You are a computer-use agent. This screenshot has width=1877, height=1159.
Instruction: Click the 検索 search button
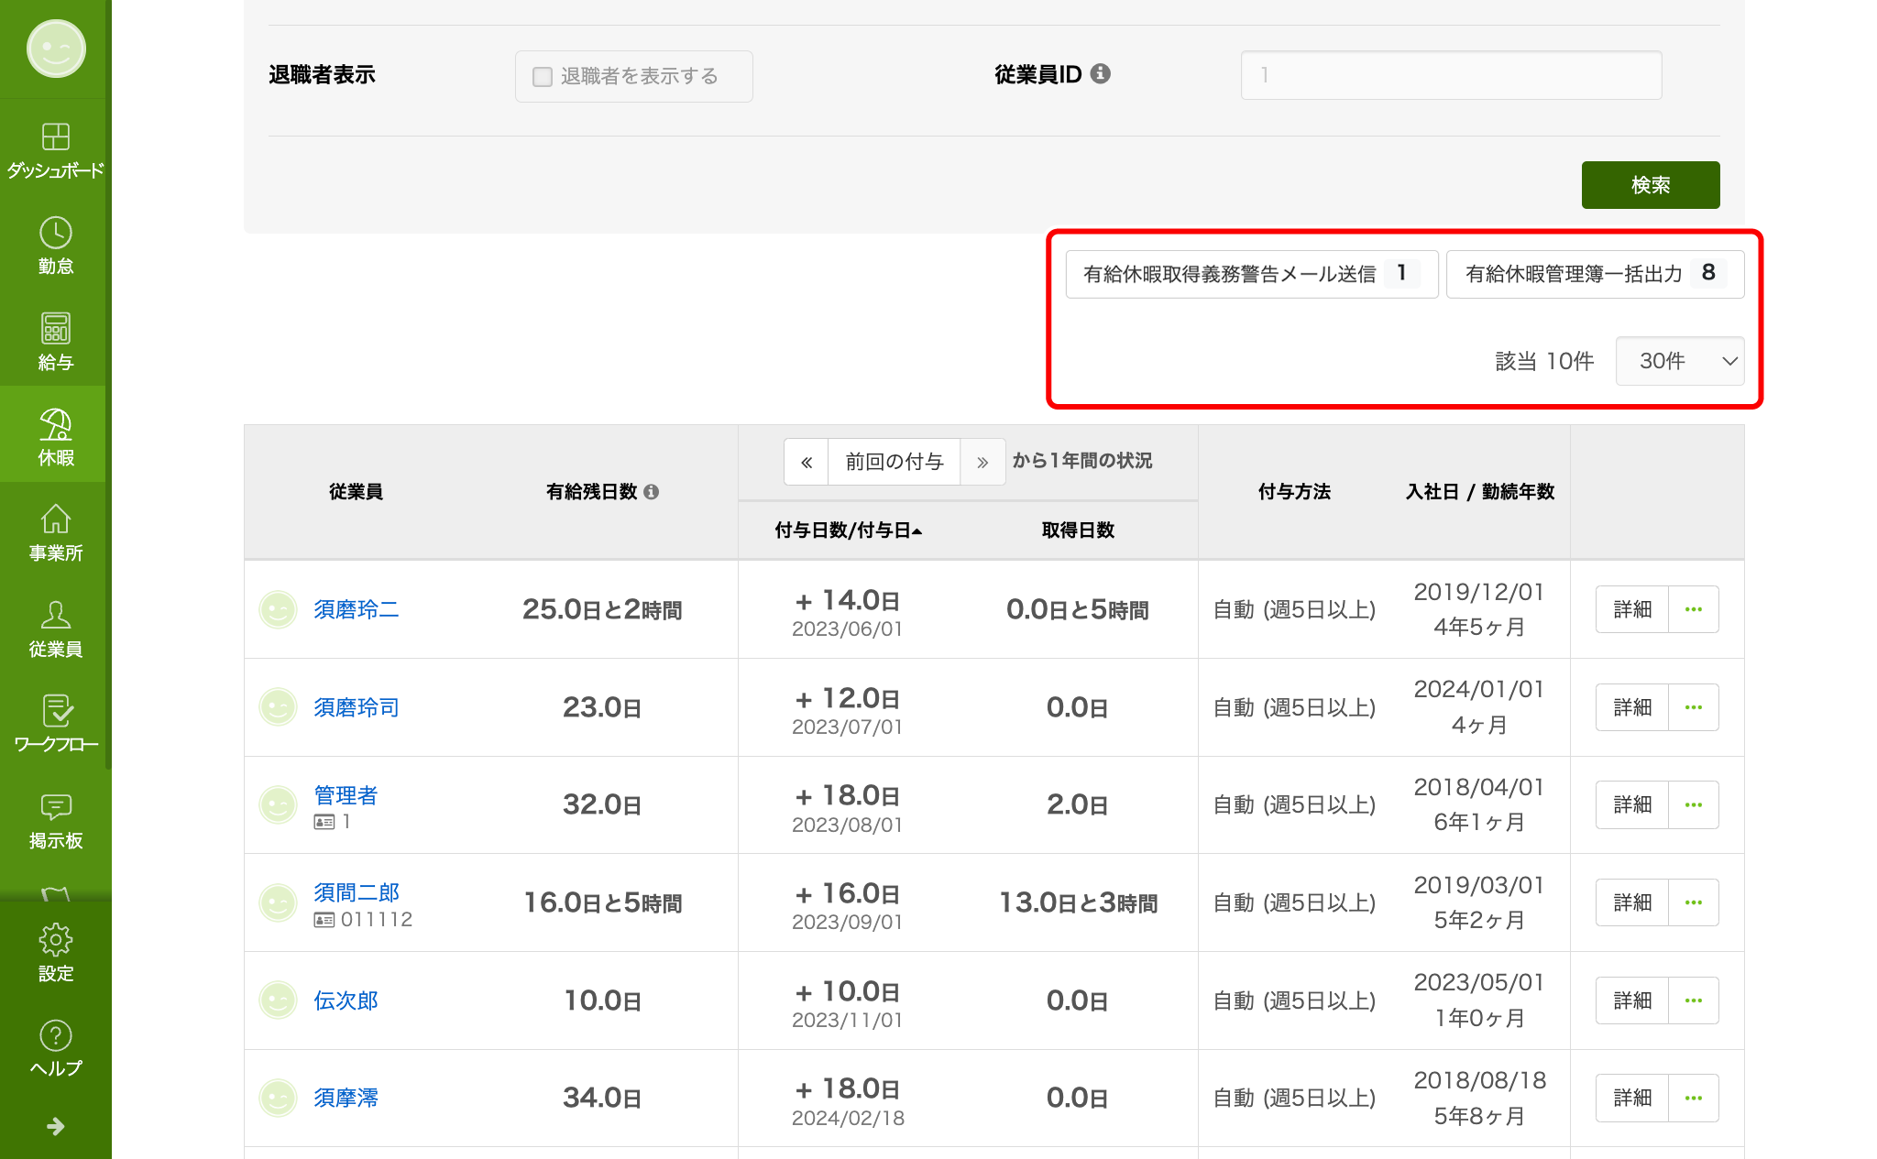pyautogui.click(x=1651, y=185)
